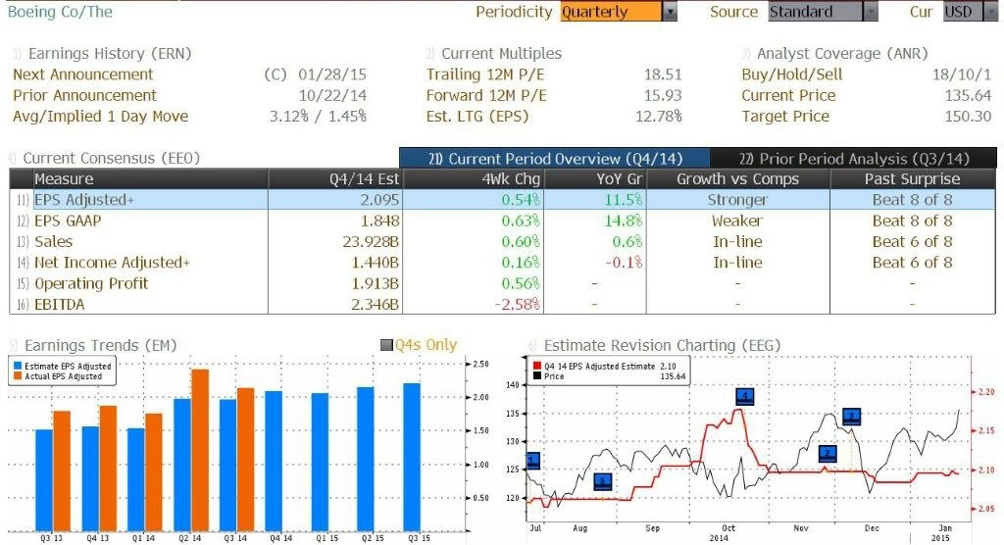The height and width of the screenshot is (545, 1004).
Task: Select the Operating Profit row
Action: 503,283
